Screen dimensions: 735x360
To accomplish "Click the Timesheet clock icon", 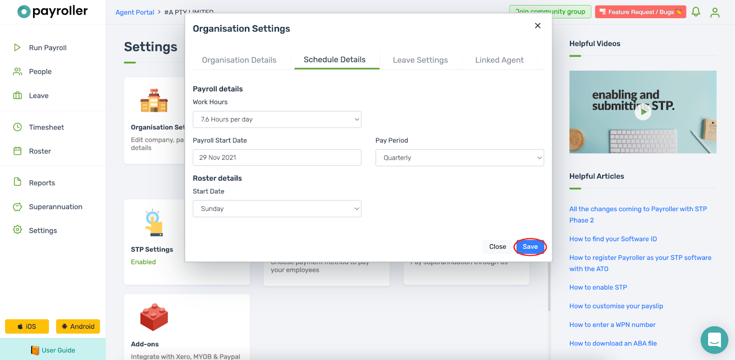I will tap(17, 127).
